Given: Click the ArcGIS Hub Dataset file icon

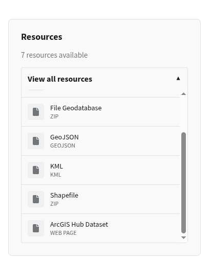Looking at the screenshot, I should coord(36,228).
